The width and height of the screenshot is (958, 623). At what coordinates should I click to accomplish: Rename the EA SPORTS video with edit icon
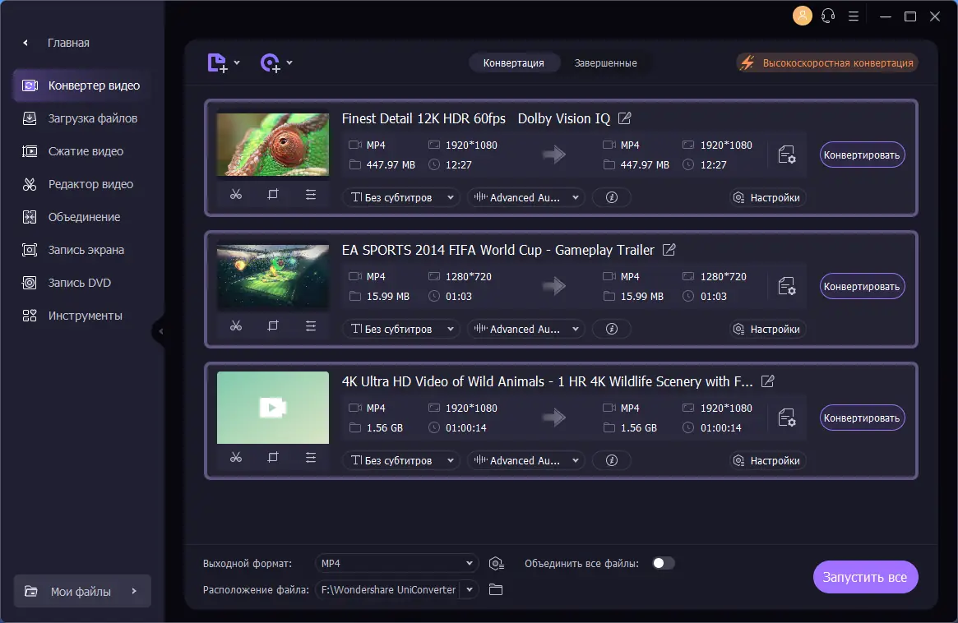(669, 250)
